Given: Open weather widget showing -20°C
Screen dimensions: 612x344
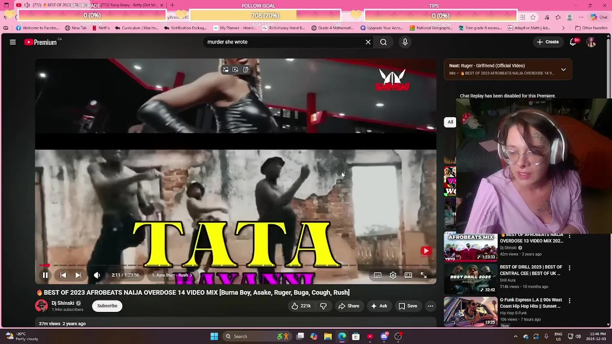Looking at the screenshot, I should click(21, 336).
